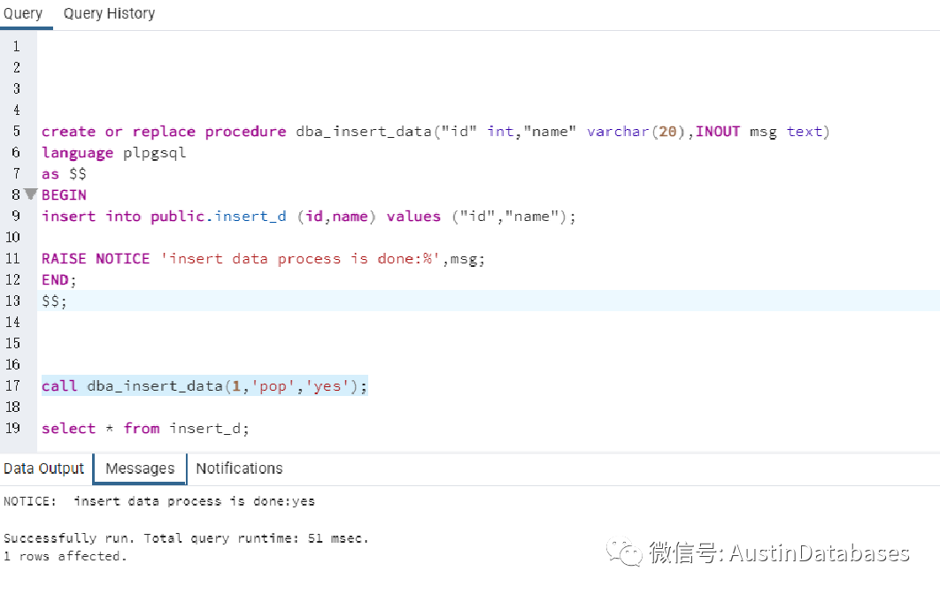Click line number 1 in the gutter
Screen dimensions: 940x594
coord(16,46)
